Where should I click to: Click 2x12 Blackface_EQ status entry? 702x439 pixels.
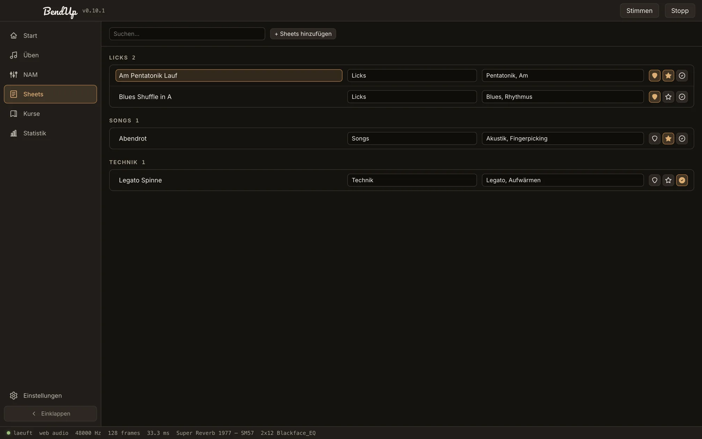[x=288, y=433]
